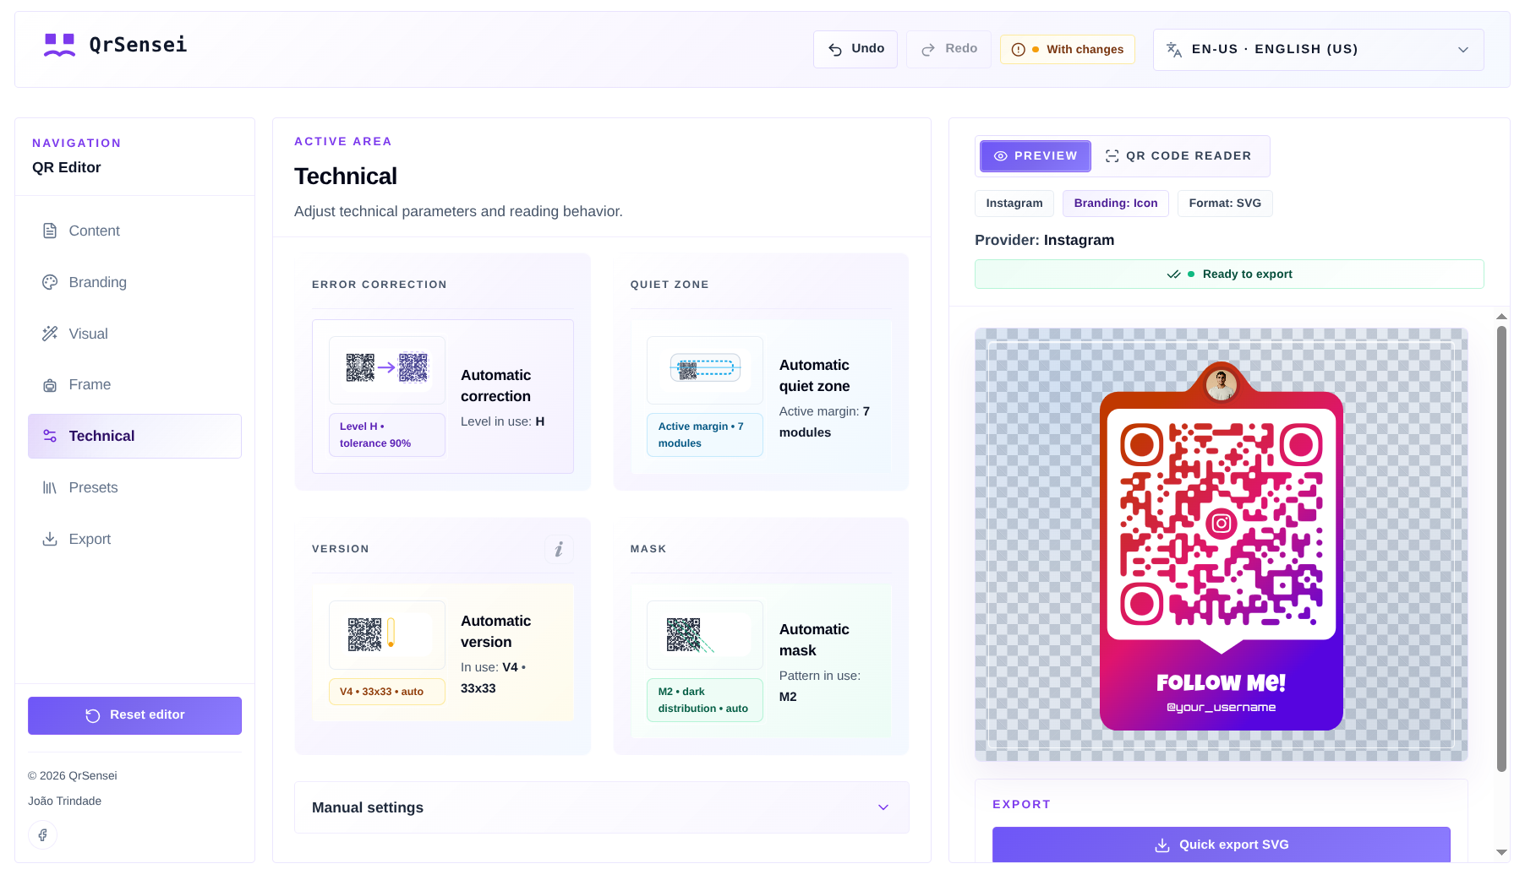The height and width of the screenshot is (880, 1525).
Task: Click the Instagram provider chip
Action: tap(1014, 204)
